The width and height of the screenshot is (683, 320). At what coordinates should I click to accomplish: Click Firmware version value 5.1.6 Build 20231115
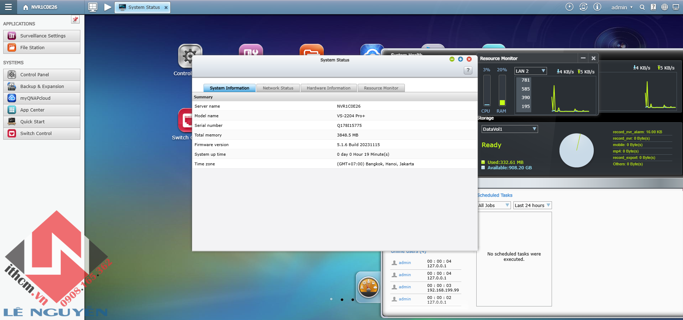click(358, 145)
